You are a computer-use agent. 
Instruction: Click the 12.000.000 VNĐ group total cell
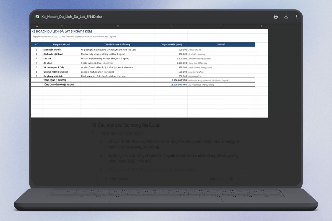pyautogui.click(x=171, y=85)
